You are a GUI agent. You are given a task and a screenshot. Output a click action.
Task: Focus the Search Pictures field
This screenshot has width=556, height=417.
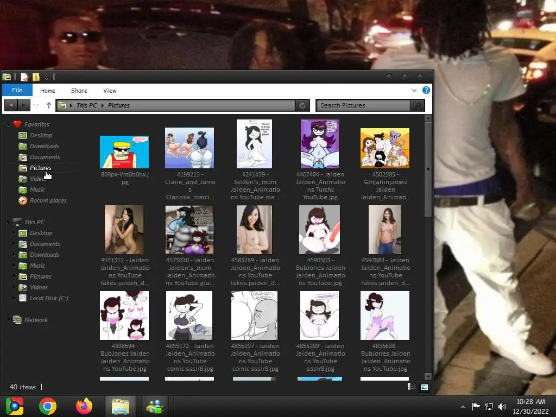[x=363, y=105]
